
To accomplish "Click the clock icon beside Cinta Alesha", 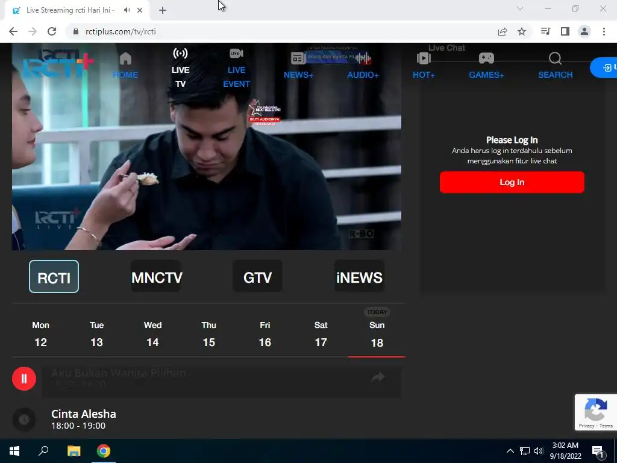I will click(24, 420).
